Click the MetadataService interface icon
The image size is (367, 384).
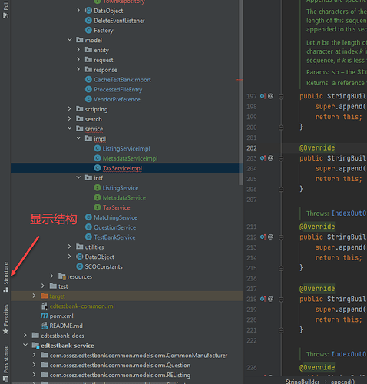(x=98, y=197)
